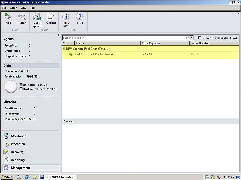
Task: Open the Action menu
Action: pyautogui.click(x=13, y=8)
